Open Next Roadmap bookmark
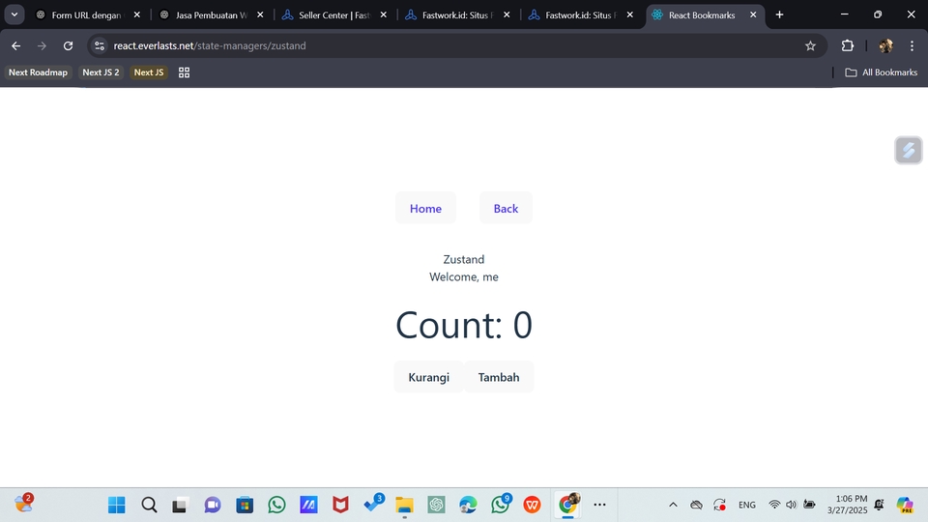This screenshot has height=522, width=928. coord(38,72)
